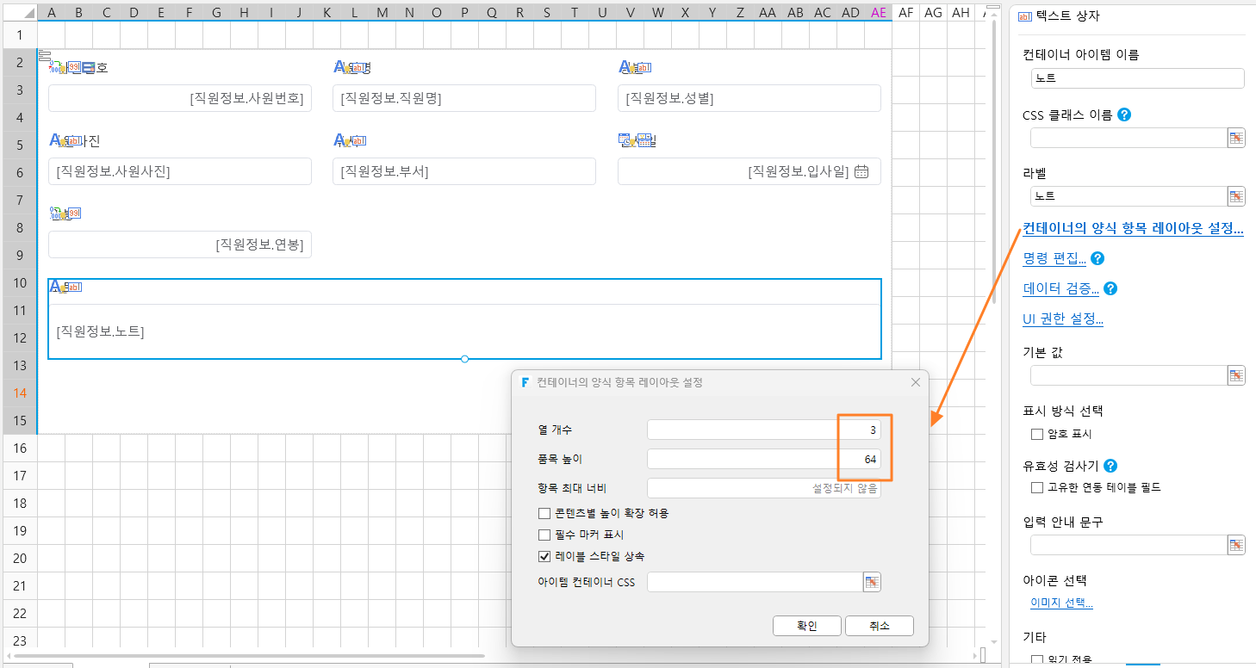The image size is (1256, 668).
Task: Click formula icon beside 입력 안내 문구 field
Action: pyautogui.click(x=1236, y=545)
